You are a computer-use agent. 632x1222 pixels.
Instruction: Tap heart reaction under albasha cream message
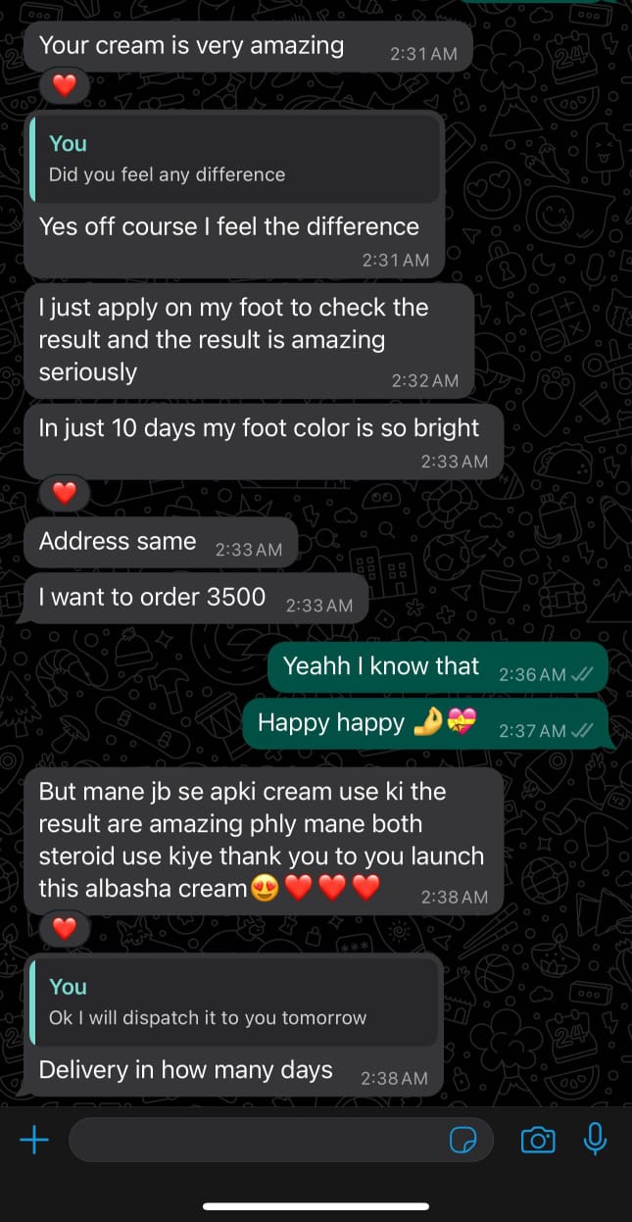tap(65, 927)
